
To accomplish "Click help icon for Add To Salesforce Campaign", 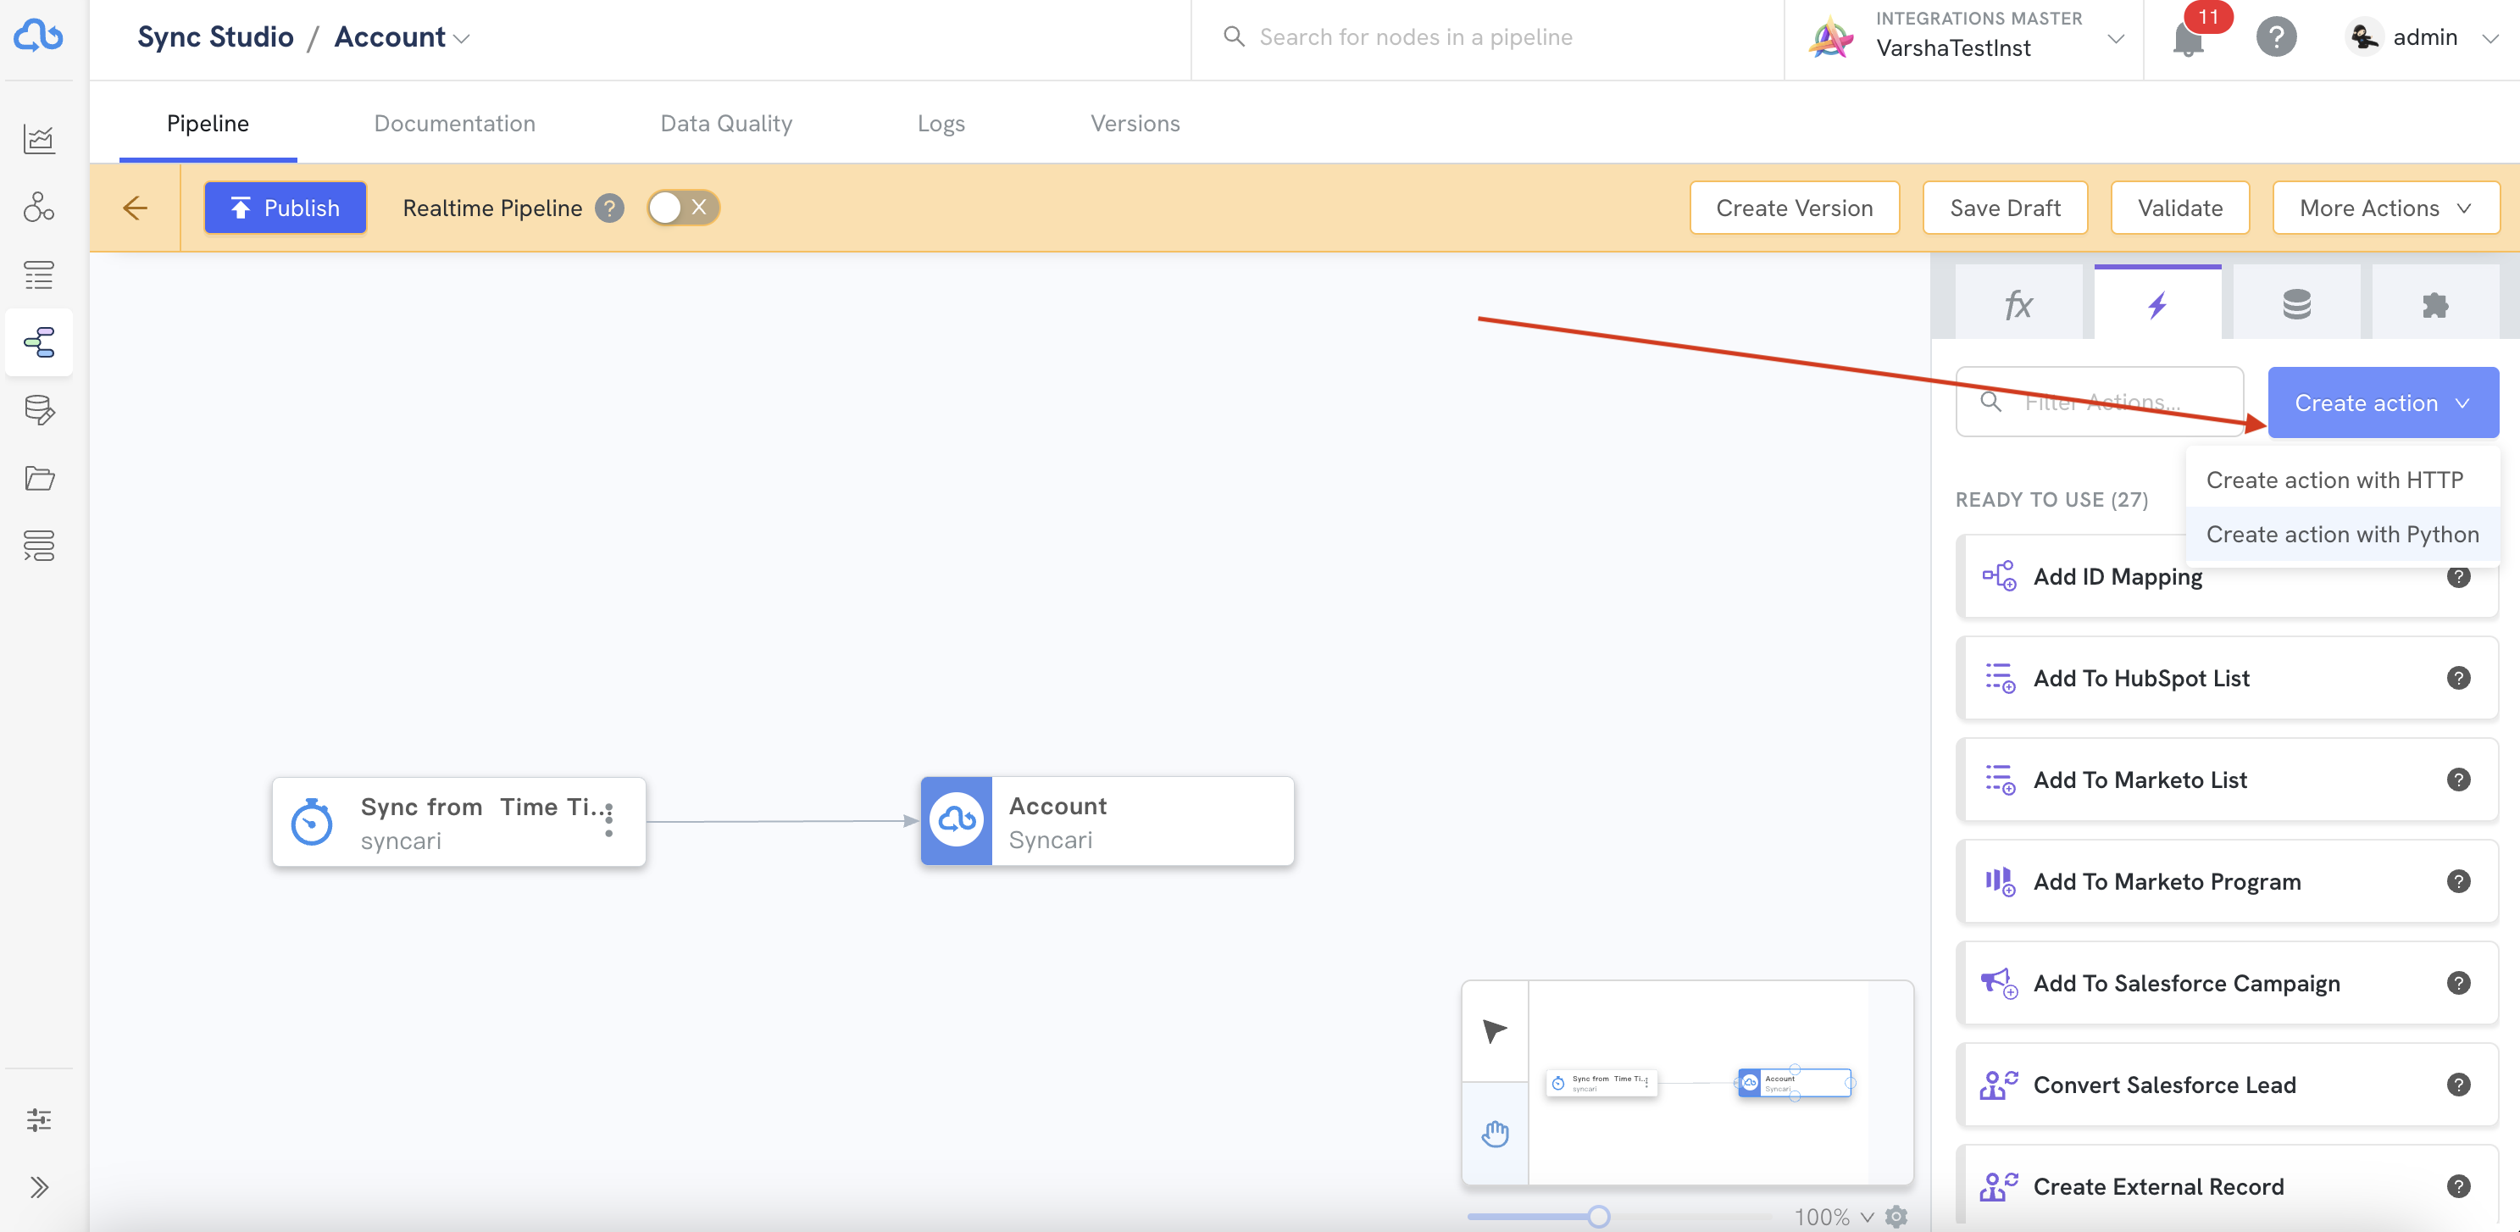I will coord(2458,984).
